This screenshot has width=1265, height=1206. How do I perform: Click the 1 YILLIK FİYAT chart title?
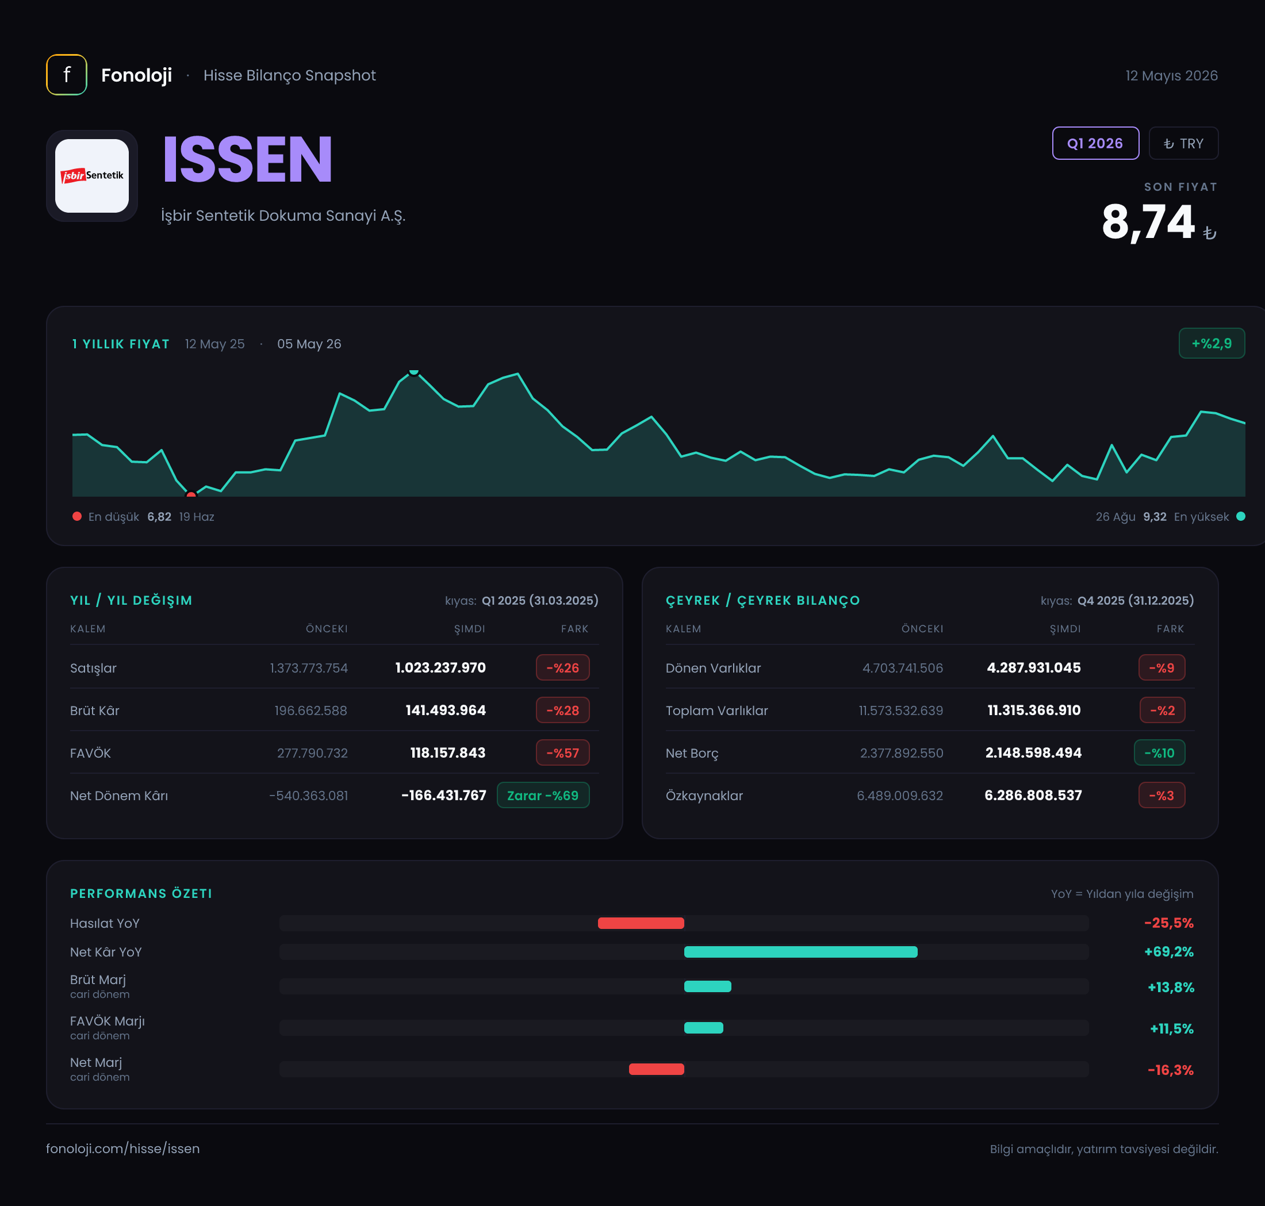(x=121, y=343)
